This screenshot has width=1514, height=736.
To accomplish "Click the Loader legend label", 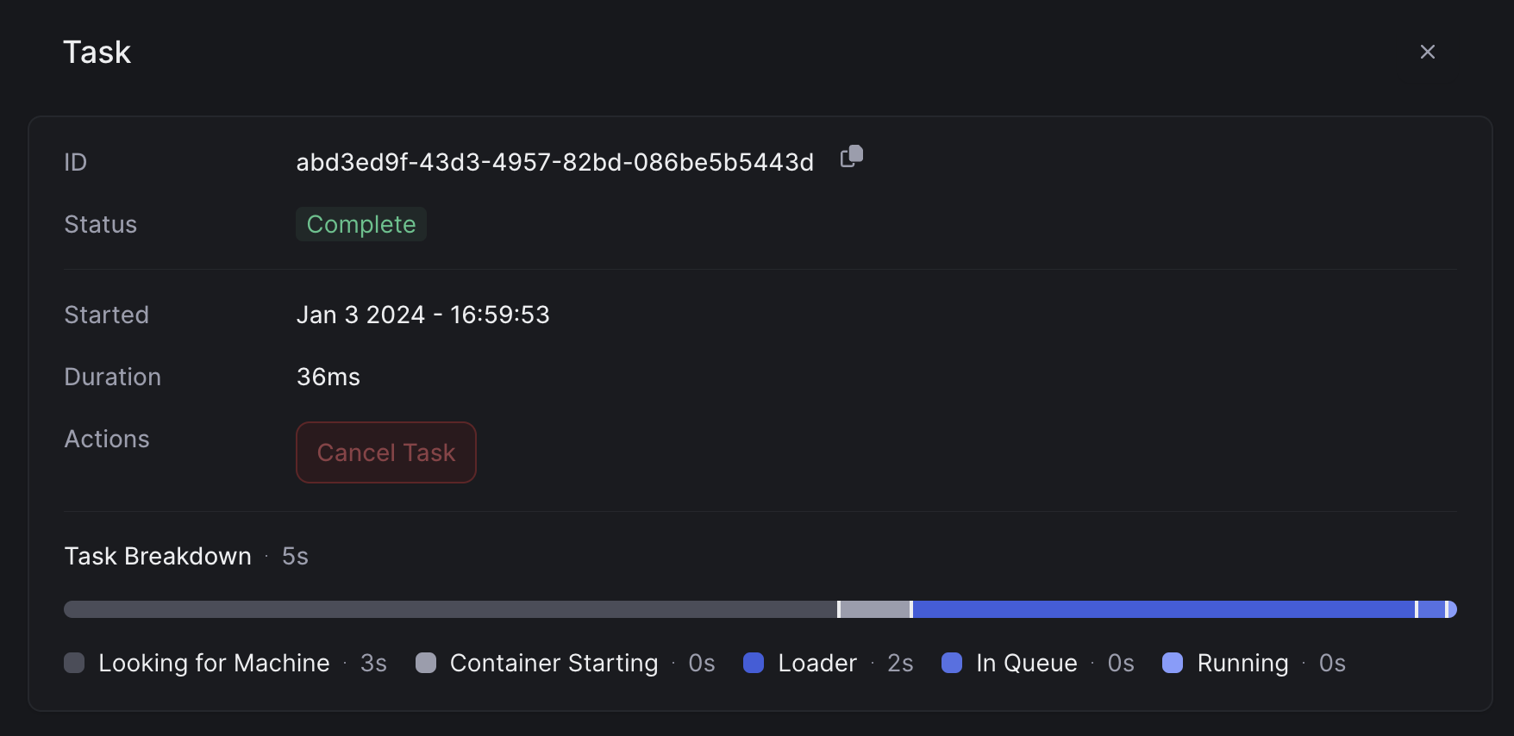I will [817, 663].
